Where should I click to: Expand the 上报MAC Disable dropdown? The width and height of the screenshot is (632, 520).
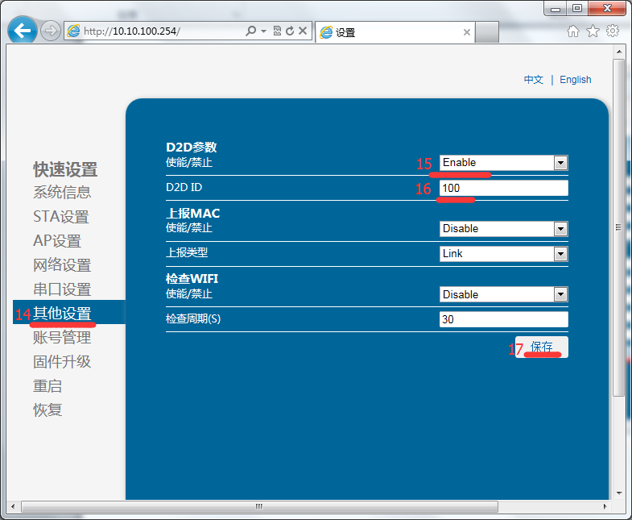point(503,229)
